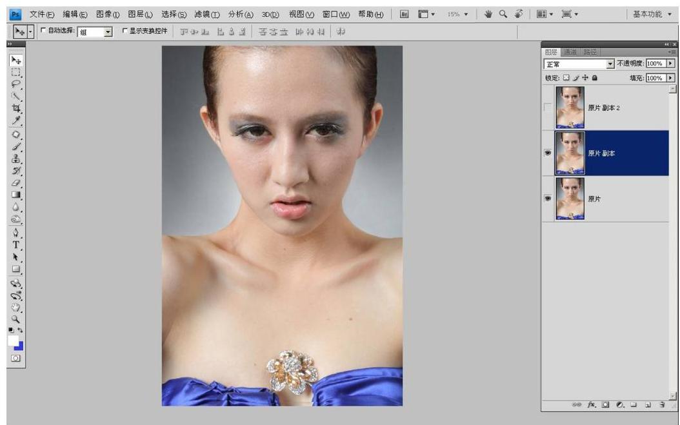Screen dimensions: 680x425
Task: Click the Rotate View tool in application bar
Action: 518,14
